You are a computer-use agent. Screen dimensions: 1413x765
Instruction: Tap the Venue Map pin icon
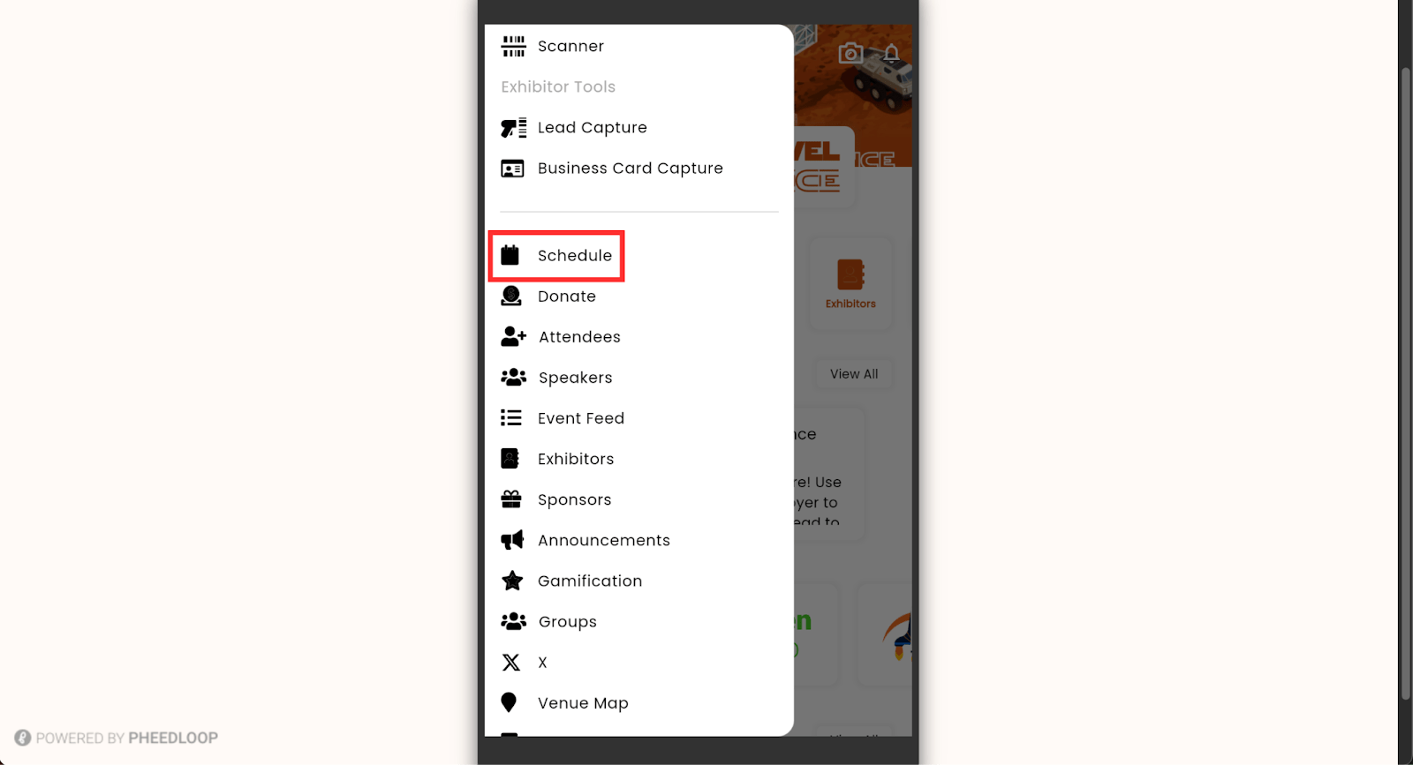coord(509,702)
